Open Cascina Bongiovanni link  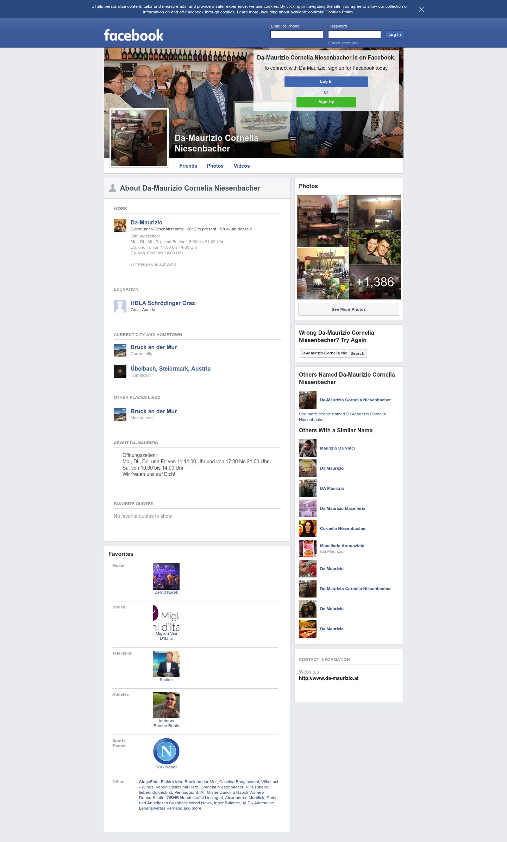point(239,782)
